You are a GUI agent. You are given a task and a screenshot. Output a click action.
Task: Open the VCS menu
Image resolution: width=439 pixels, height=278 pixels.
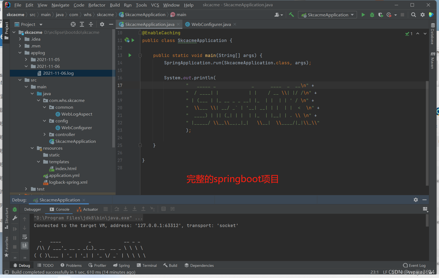tap(155, 5)
